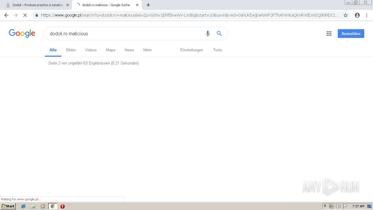Go forward with the forward arrow

click(16, 15)
